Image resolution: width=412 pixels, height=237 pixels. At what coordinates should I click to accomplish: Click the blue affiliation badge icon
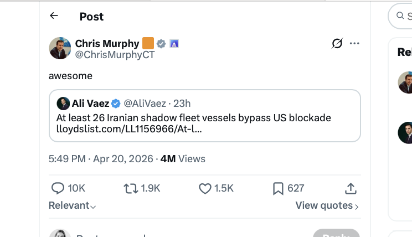pos(173,43)
